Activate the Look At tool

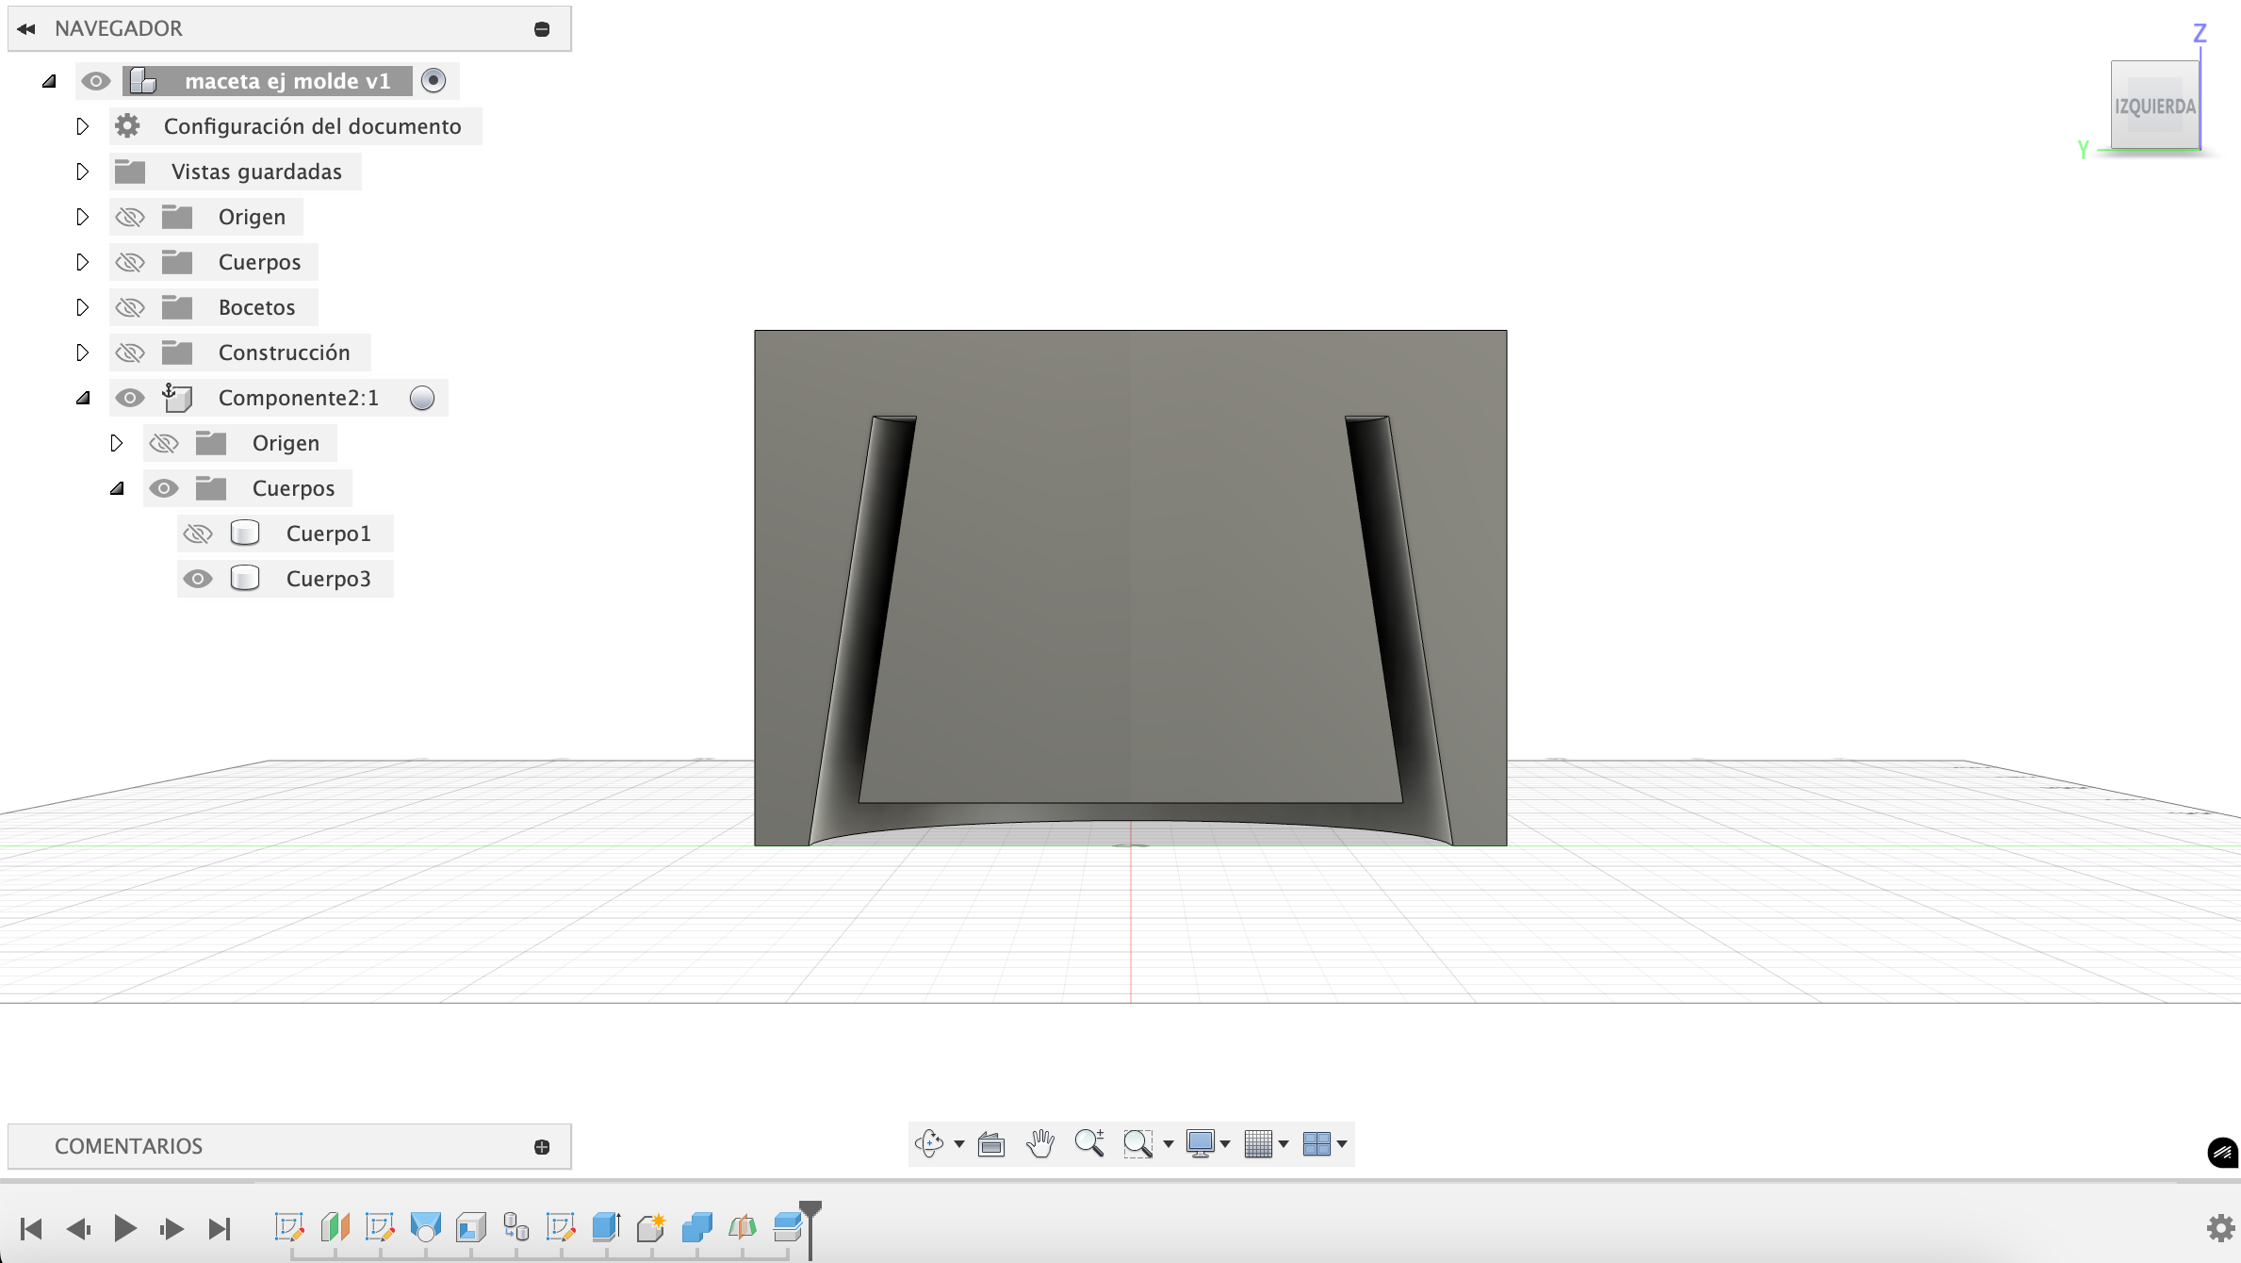tap(990, 1143)
